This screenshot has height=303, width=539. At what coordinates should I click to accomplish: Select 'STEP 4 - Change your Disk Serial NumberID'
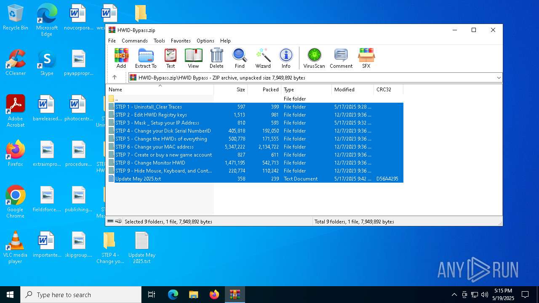pos(255,131)
